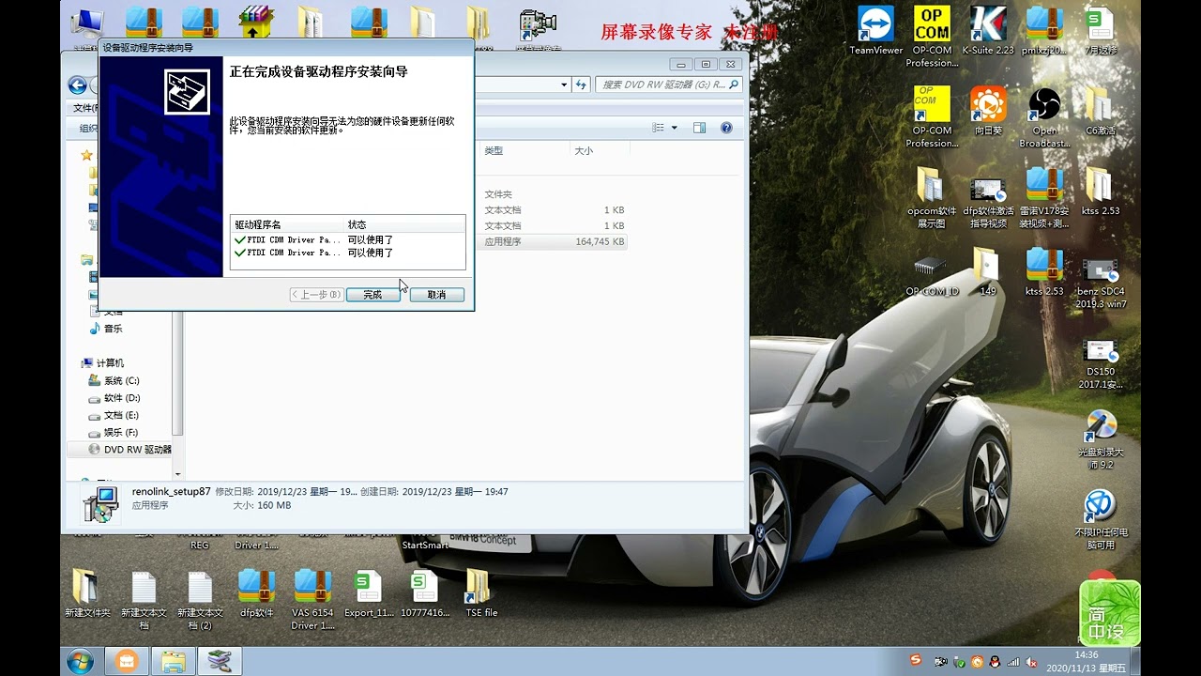This screenshot has width=1201, height=676.
Task: Open 10777416 spreadsheet file
Action: tap(425, 593)
